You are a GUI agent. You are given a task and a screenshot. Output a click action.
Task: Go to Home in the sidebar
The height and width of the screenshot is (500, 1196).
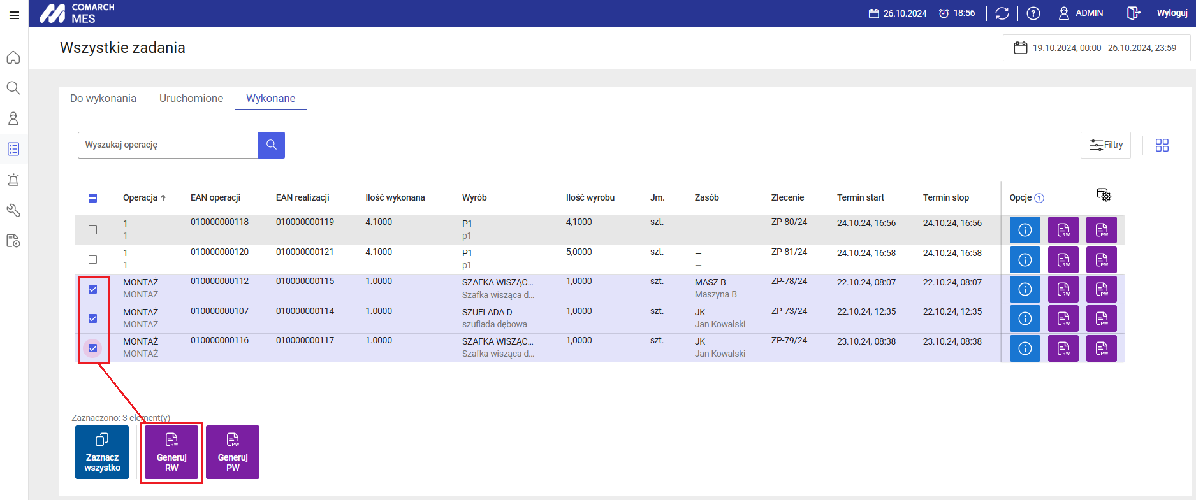13,57
